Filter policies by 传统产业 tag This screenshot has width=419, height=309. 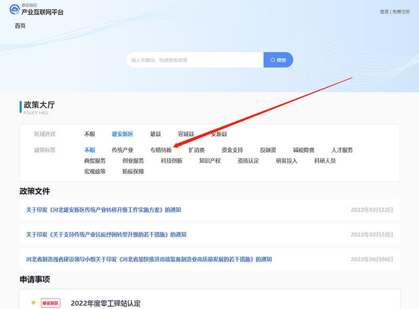pyautogui.click(x=123, y=150)
